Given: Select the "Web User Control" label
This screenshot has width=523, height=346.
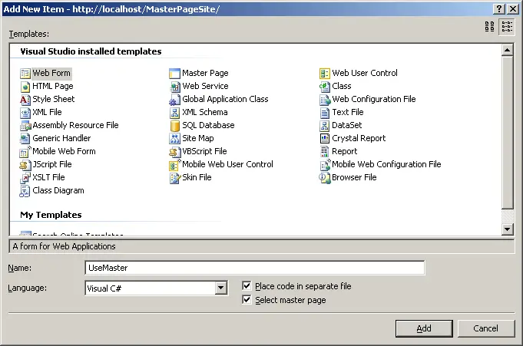Looking at the screenshot, I should point(365,74).
